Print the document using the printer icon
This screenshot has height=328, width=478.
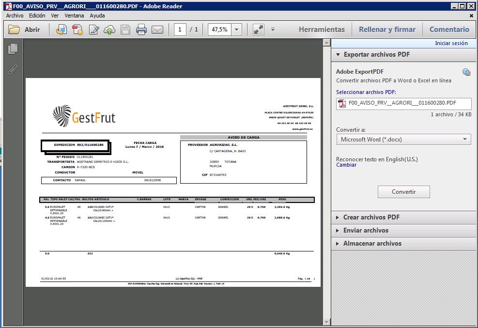(141, 30)
